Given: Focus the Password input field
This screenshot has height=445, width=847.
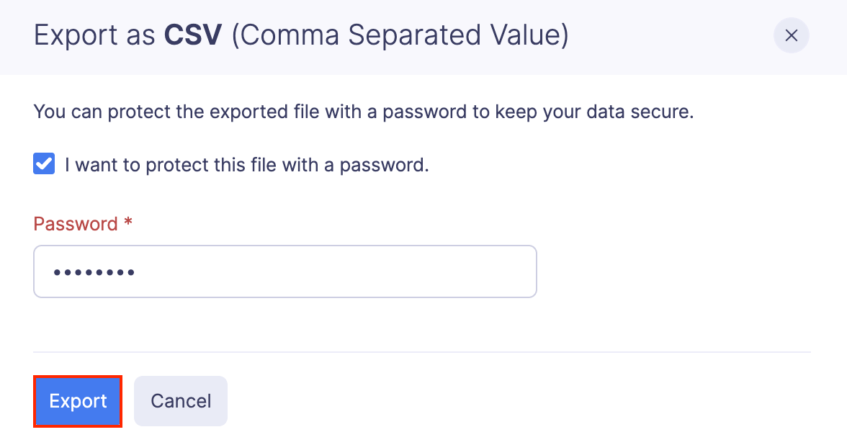Looking at the screenshot, I should (284, 271).
